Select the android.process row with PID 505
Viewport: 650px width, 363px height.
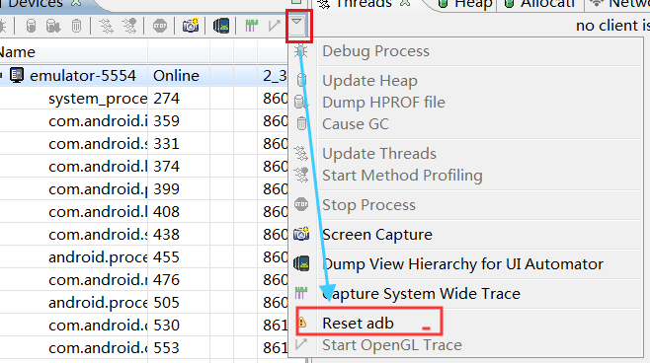pos(143,303)
